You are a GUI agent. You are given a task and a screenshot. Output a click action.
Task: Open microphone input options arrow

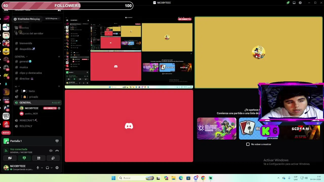tap(42, 168)
